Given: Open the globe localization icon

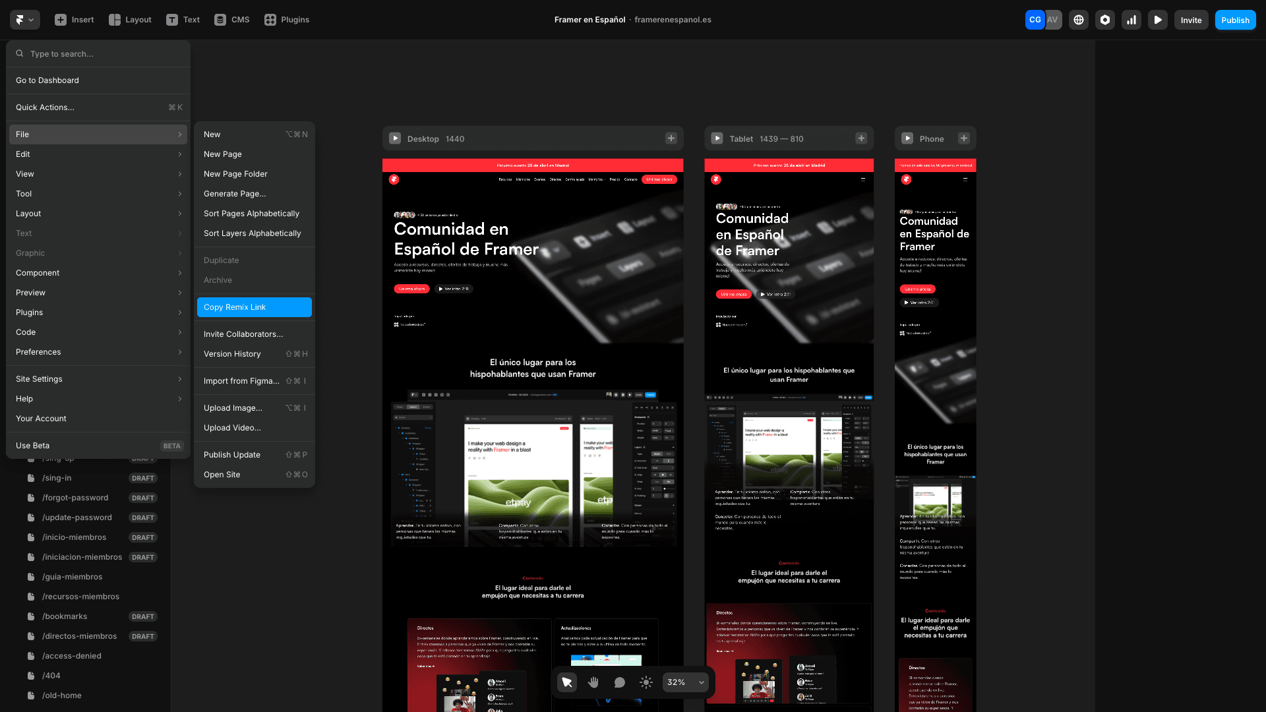Looking at the screenshot, I should (x=1079, y=20).
